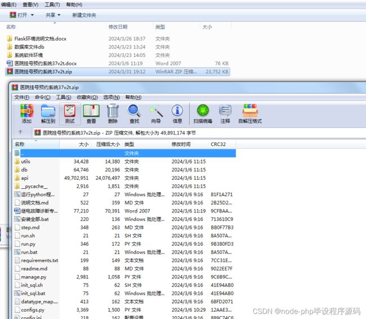Sort archive by 大小 column header

[x=75, y=144]
